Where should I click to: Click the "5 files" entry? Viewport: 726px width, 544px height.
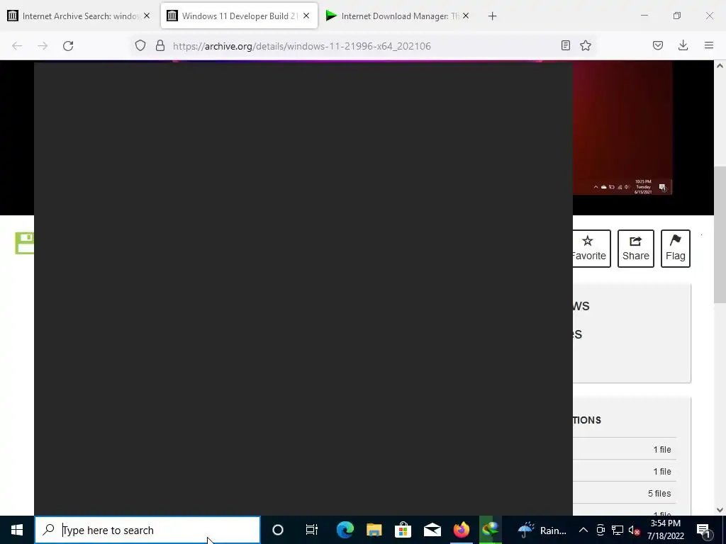(659, 494)
